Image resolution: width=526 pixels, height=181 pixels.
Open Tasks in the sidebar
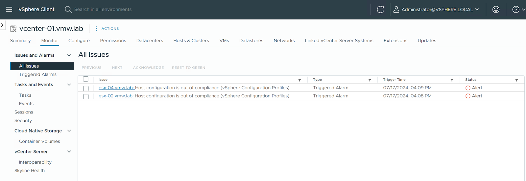pyautogui.click(x=25, y=95)
